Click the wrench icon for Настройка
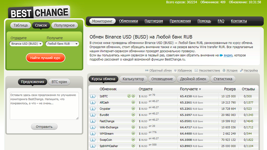 click(241, 71)
